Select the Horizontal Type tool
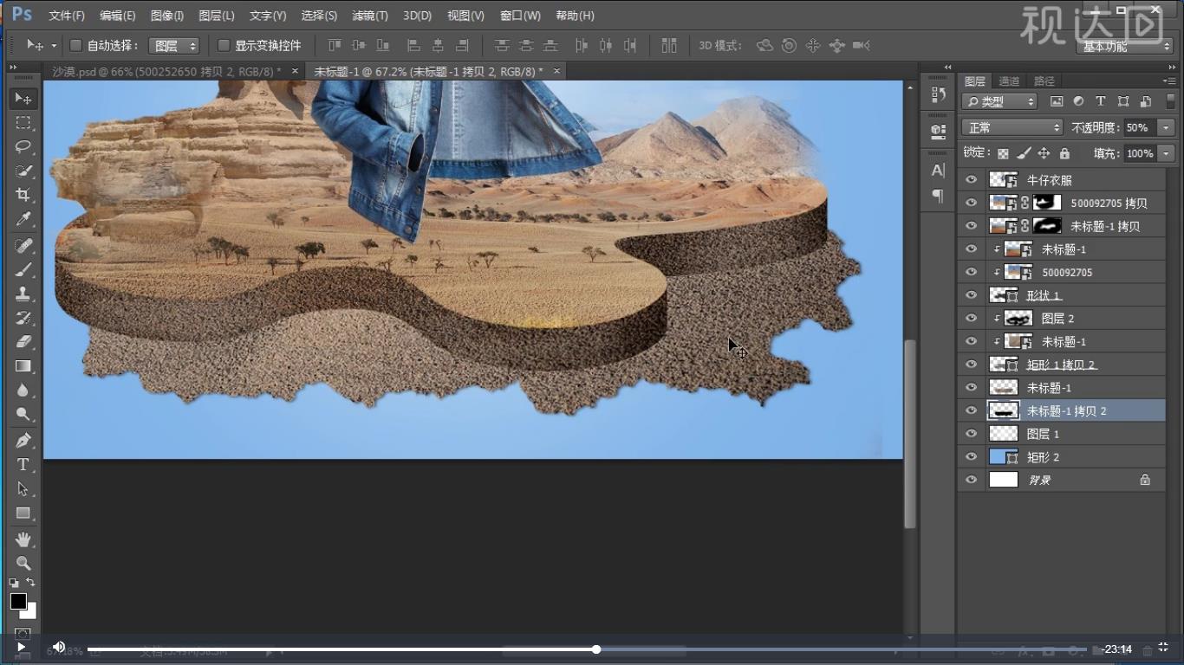 pos(23,465)
